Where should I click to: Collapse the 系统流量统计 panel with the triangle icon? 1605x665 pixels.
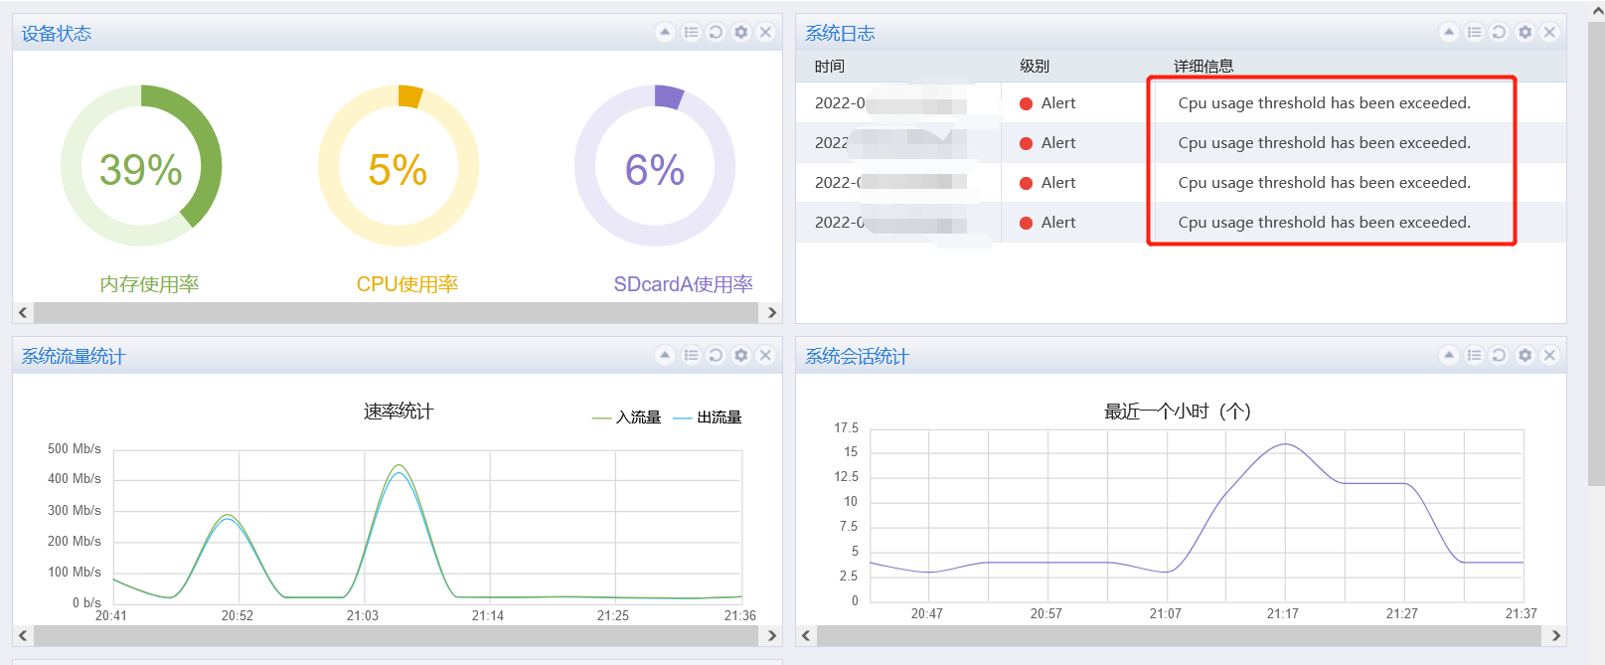665,355
